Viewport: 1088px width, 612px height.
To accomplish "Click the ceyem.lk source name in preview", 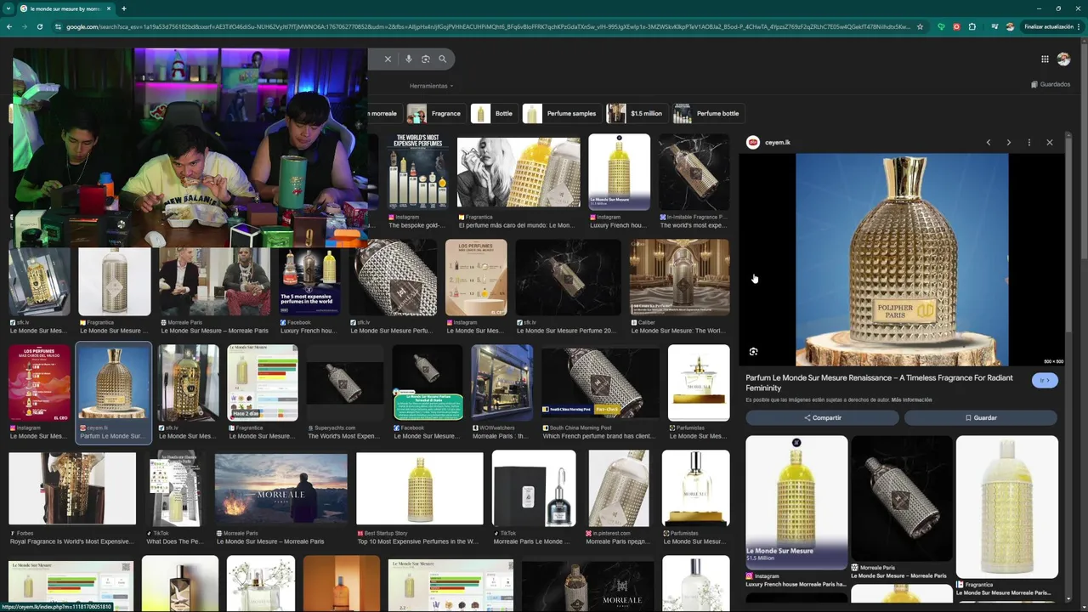I will pyautogui.click(x=778, y=142).
